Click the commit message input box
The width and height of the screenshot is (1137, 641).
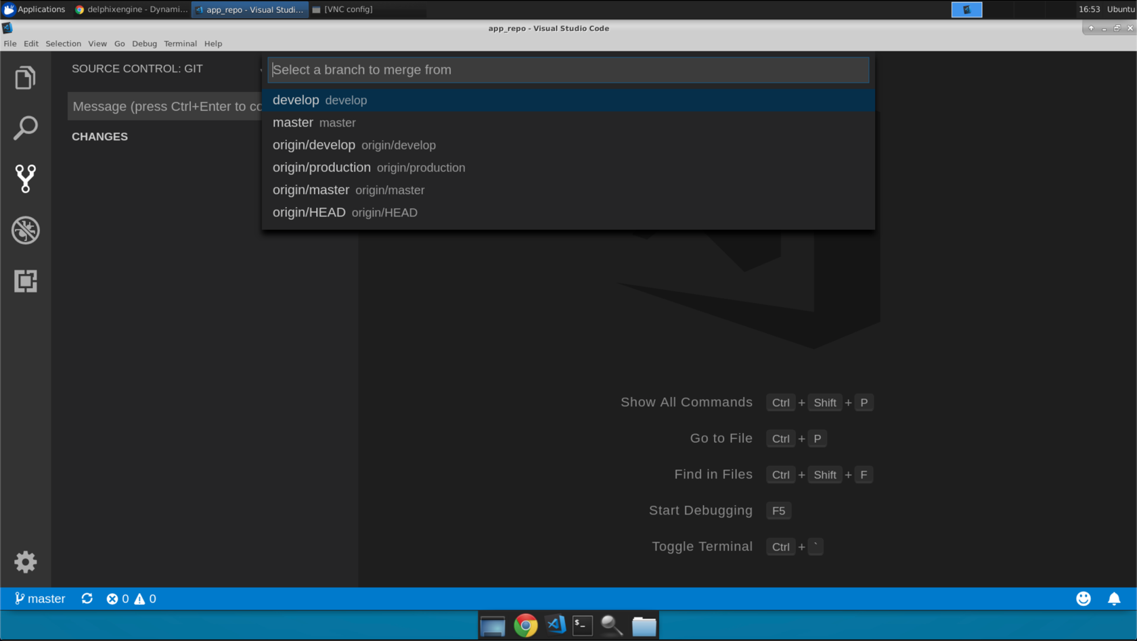coord(164,106)
